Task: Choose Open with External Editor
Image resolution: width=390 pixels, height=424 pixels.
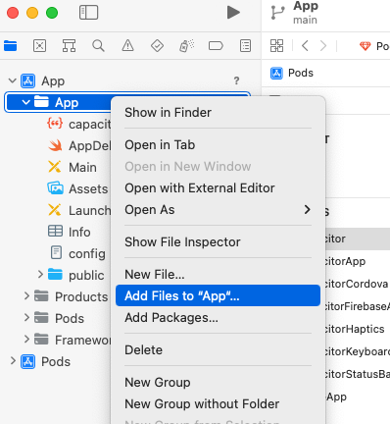Action: tap(218, 188)
